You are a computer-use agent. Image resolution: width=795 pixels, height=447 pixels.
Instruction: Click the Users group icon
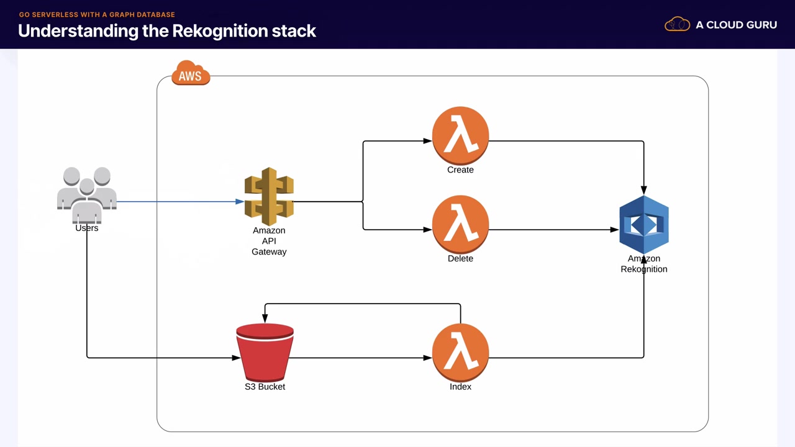pyautogui.click(x=87, y=195)
